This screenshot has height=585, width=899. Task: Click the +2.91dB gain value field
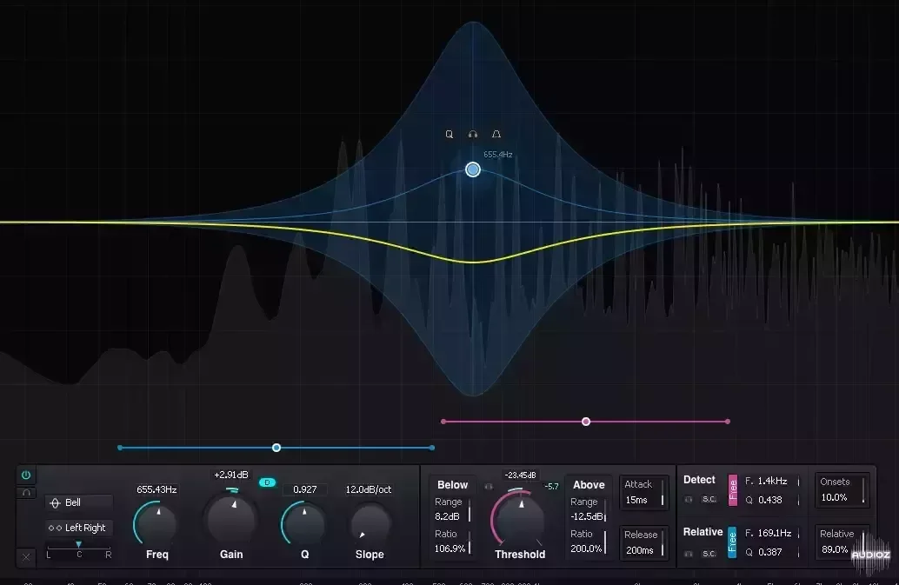tap(231, 475)
